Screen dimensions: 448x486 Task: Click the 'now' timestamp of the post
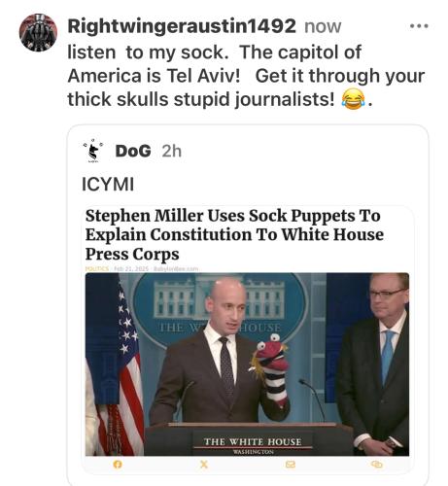coord(323,26)
